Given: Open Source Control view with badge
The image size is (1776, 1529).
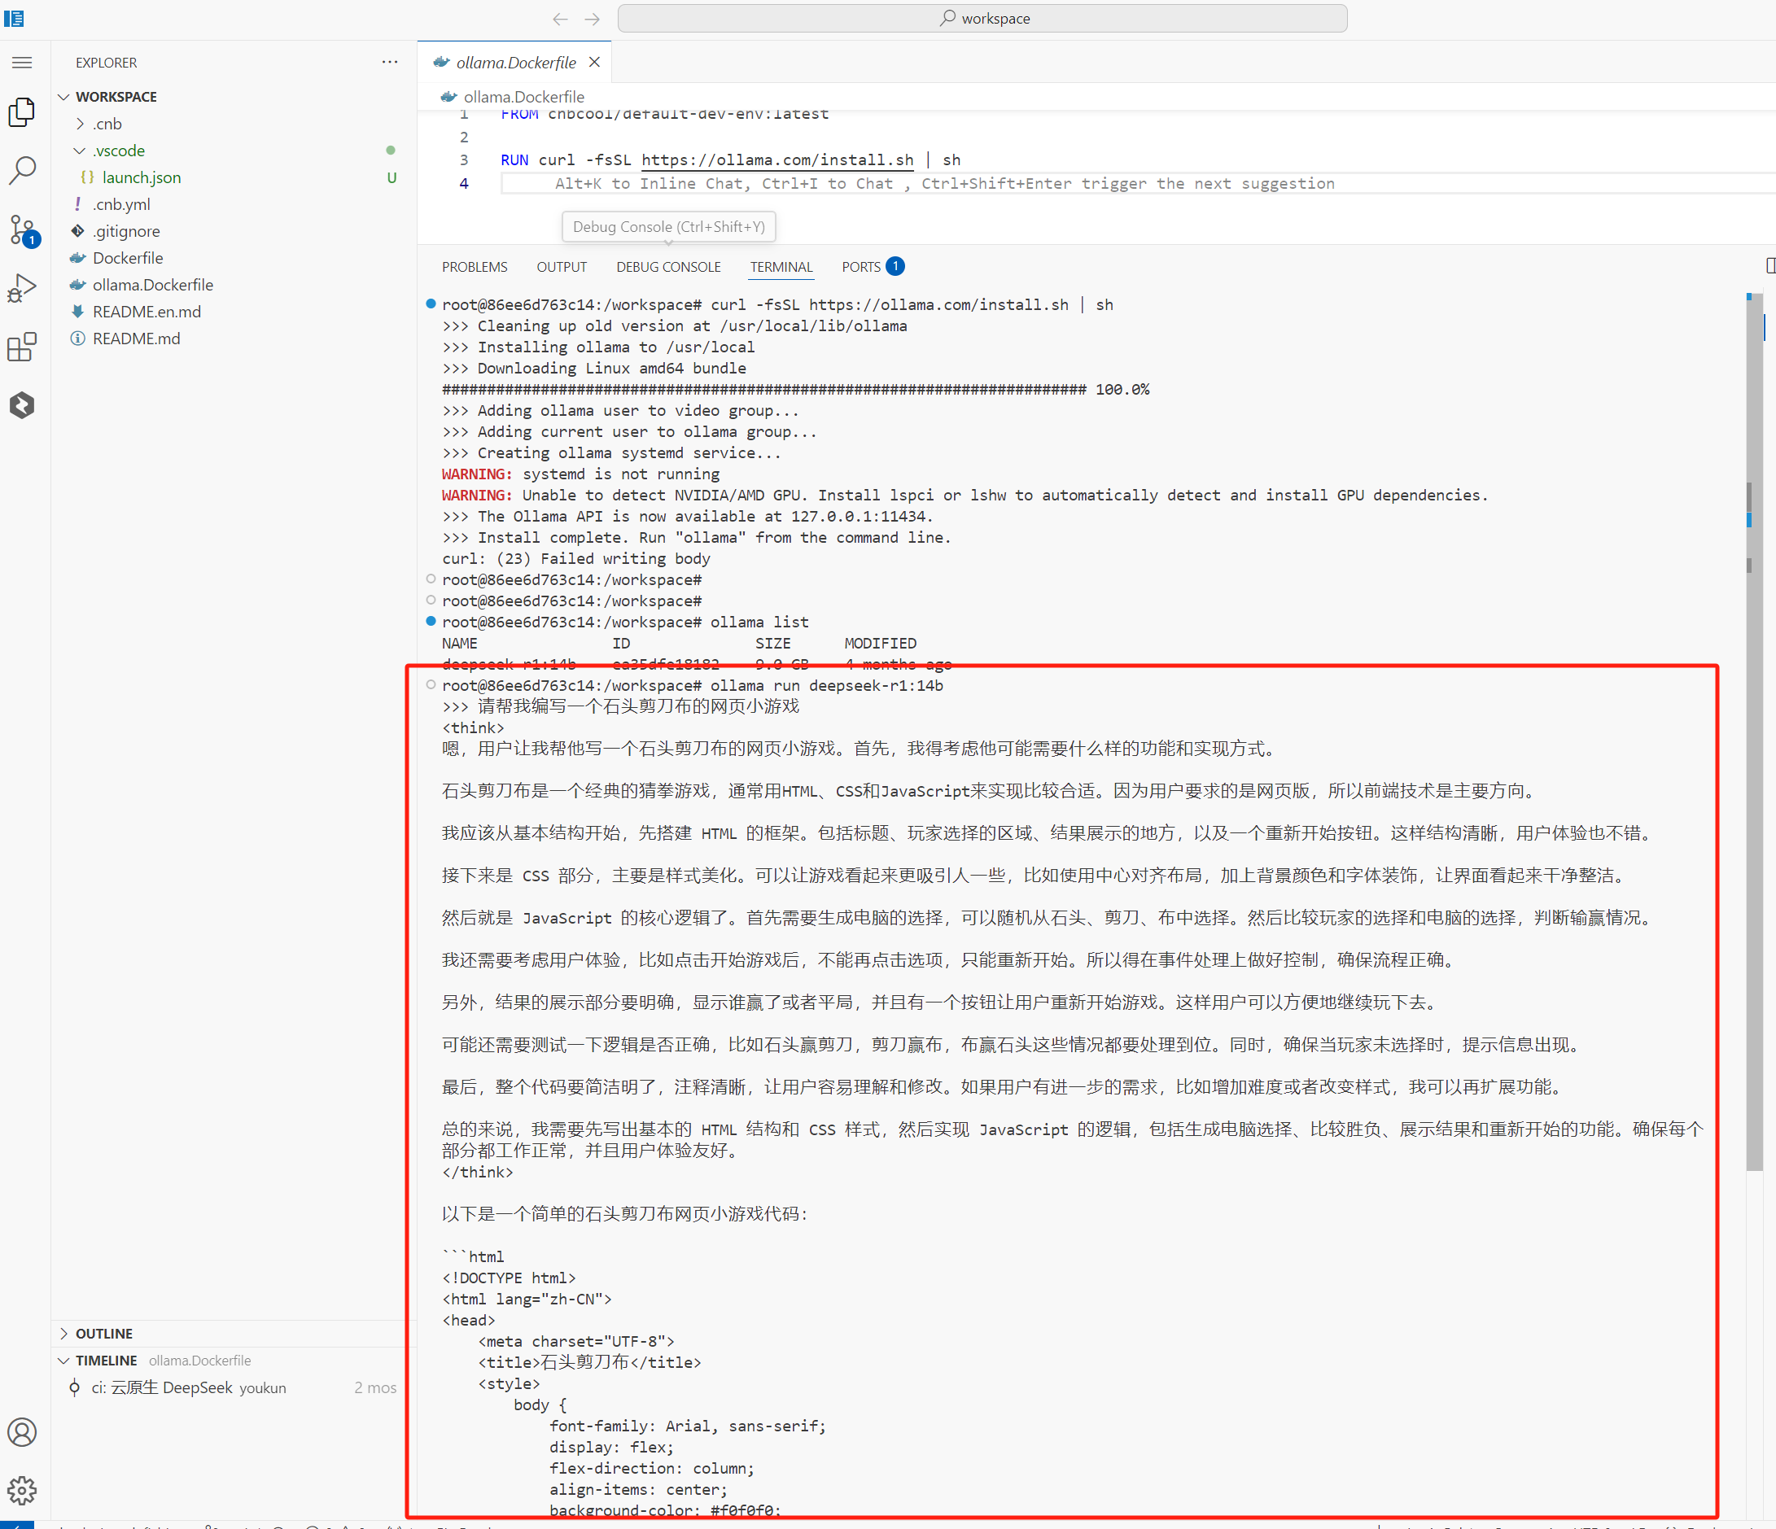Looking at the screenshot, I should coord(22,229).
